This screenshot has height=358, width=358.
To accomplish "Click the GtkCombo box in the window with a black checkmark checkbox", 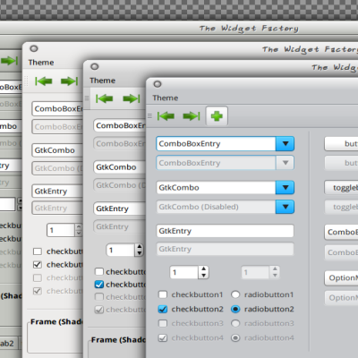I will (x=57, y=150).
